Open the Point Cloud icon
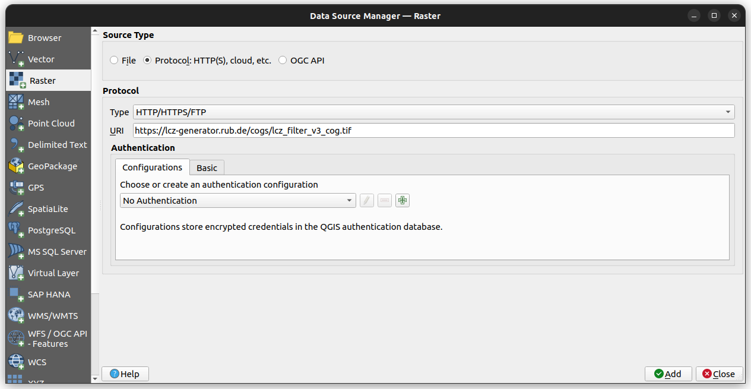This screenshot has width=751, height=389. click(x=16, y=124)
